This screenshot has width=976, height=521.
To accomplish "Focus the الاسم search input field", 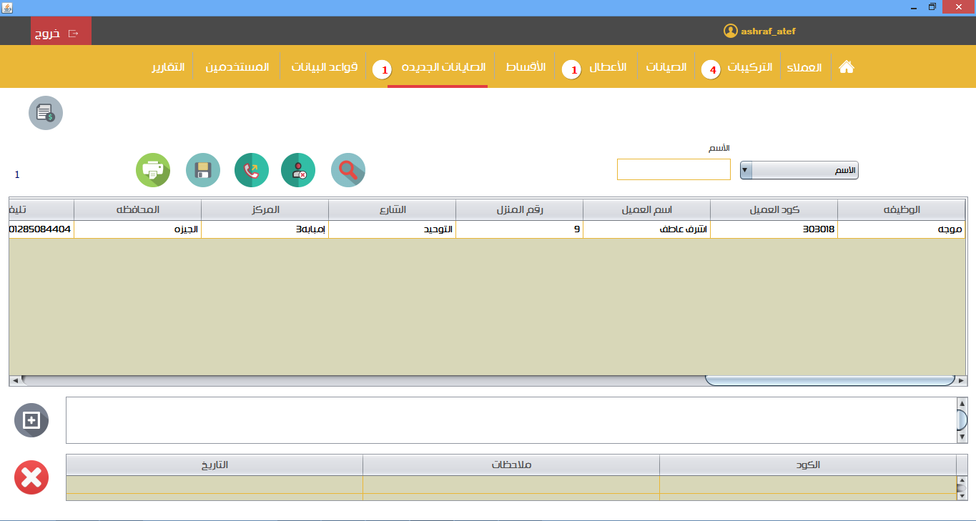I will click(x=674, y=169).
